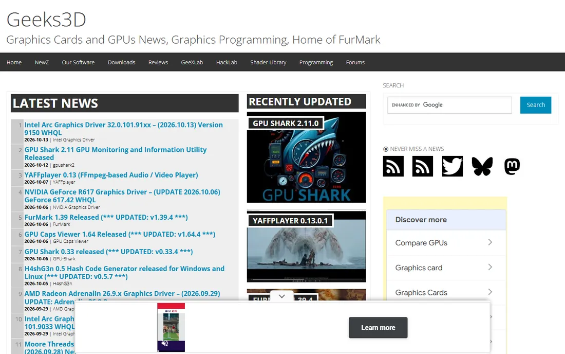
Task: Select the 'Graphics card' suggestion text
Action: [419, 268]
